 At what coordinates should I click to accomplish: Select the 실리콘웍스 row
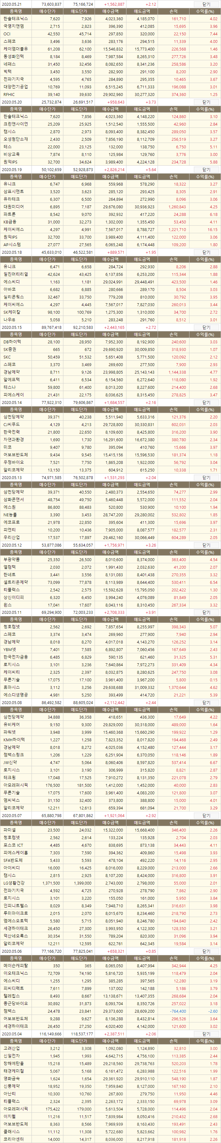tap(110, 297)
